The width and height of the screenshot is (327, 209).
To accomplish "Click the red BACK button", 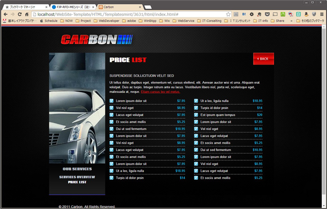I will (x=263, y=59).
